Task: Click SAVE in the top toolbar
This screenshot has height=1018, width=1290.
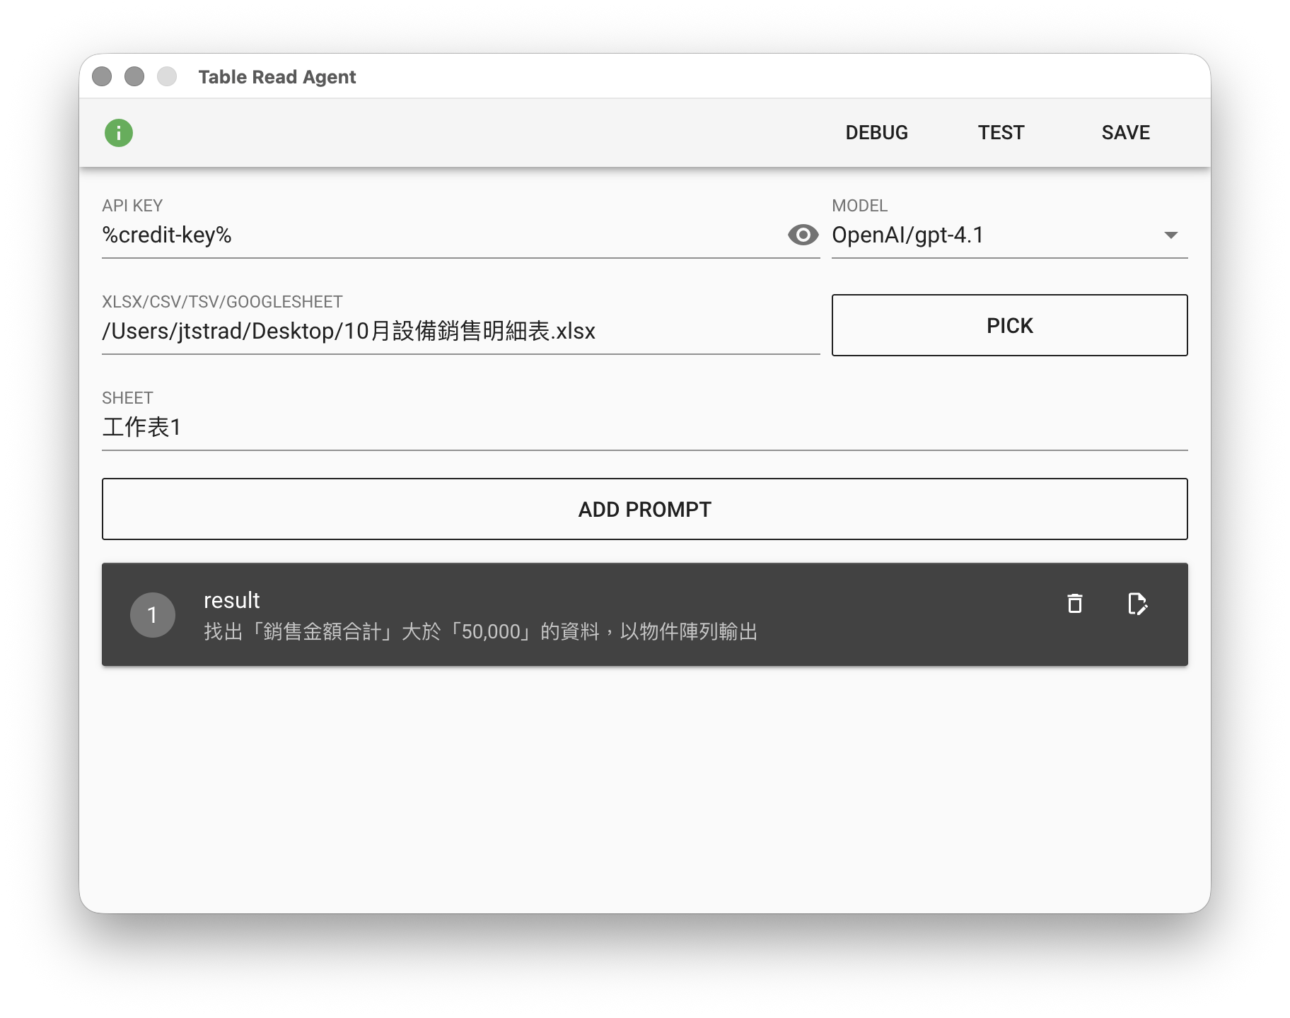Action: point(1125,133)
